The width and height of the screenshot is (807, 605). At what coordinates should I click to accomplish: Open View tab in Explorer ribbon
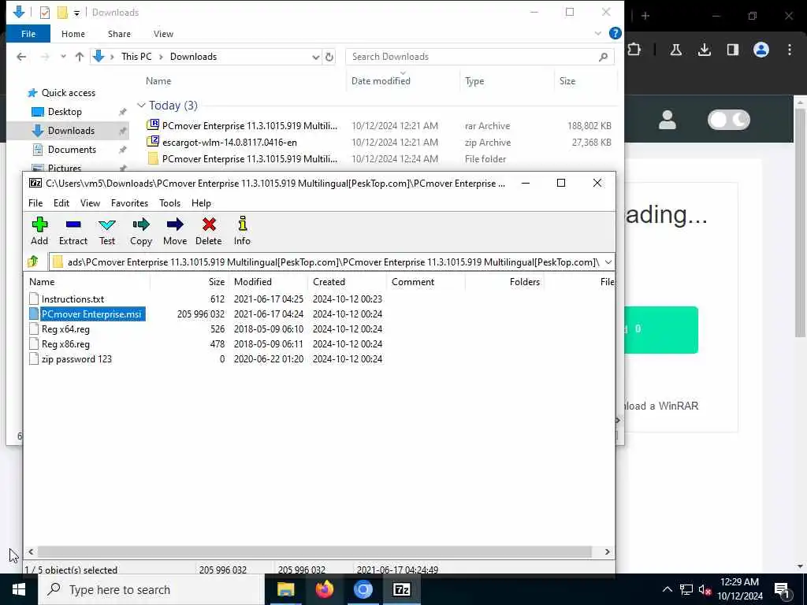tap(163, 34)
